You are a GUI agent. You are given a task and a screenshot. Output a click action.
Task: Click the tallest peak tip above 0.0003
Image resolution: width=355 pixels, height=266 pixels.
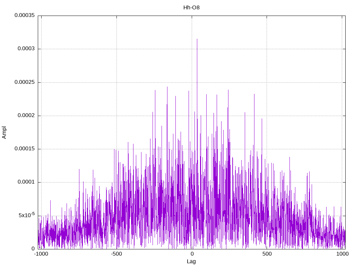[x=197, y=39]
